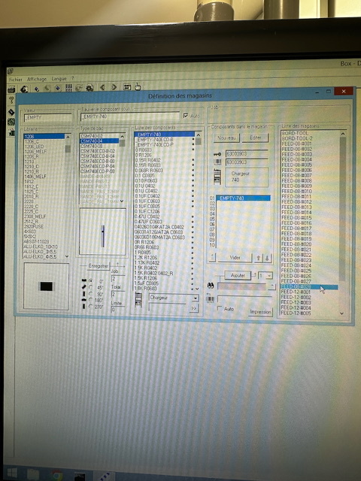This screenshot has width=361, height=481.
Task: Open the Fichier menu
Action: [16, 80]
